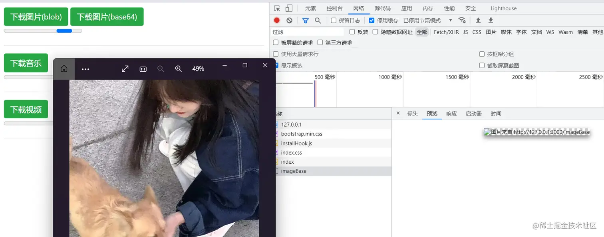This screenshot has height=237, width=604.
Task: Filter requests by 文档 type
Action: [x=536, y=32]
